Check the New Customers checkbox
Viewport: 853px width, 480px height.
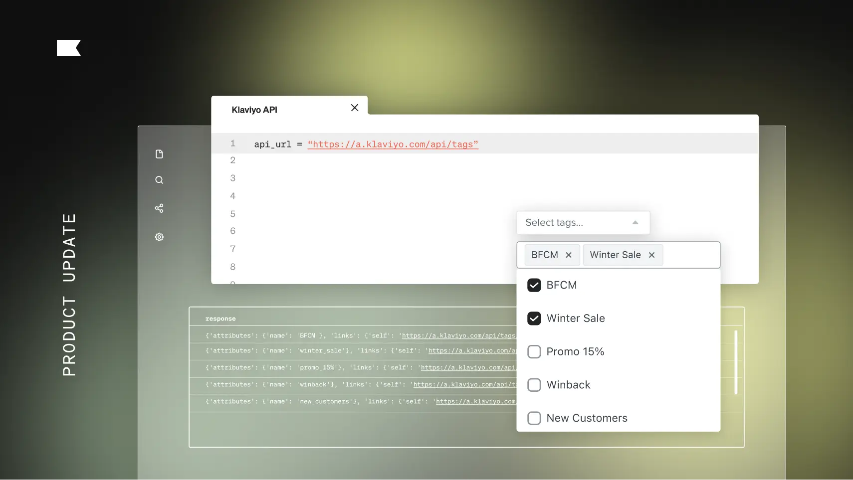point(534,418)
